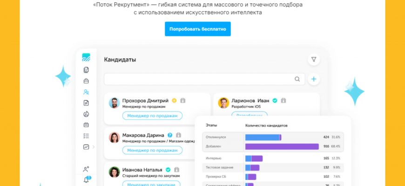Click the «Добавлен» purple bar in chart
The height and width of the screenshot is (186, 405).
[282, 146]
